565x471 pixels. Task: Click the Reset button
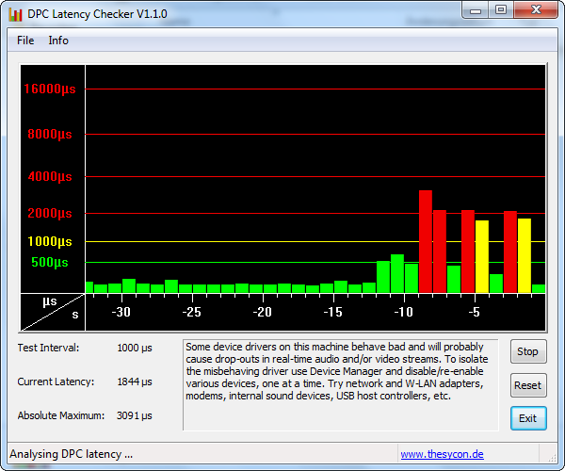[528, 385]
